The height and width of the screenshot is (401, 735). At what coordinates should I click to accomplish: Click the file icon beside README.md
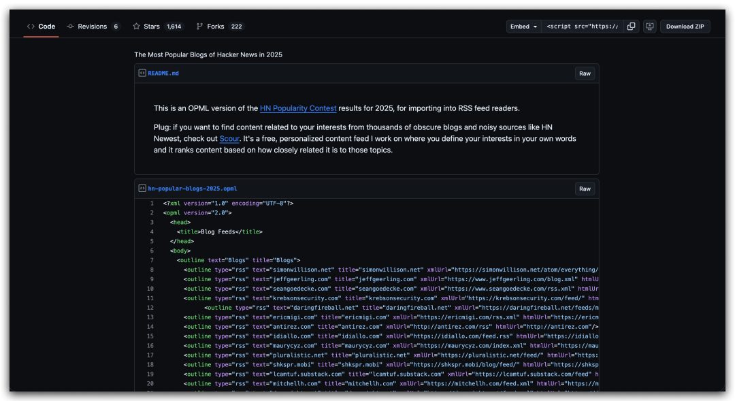pos(142,73)
